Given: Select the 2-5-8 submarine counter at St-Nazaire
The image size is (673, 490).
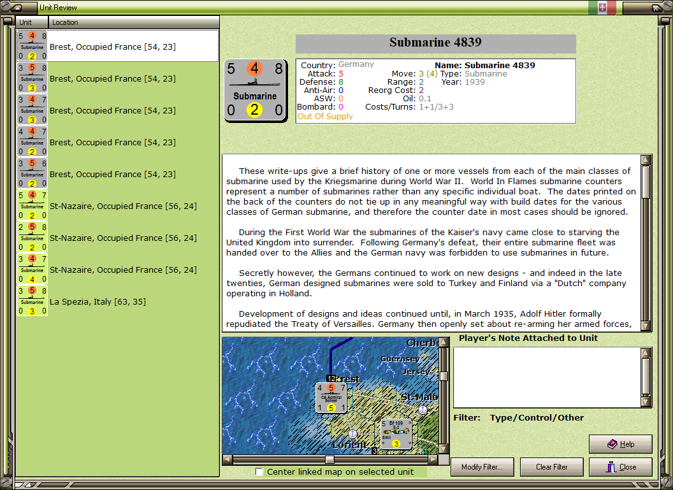Looking at the screenshot, I should (x=33, y=237).
